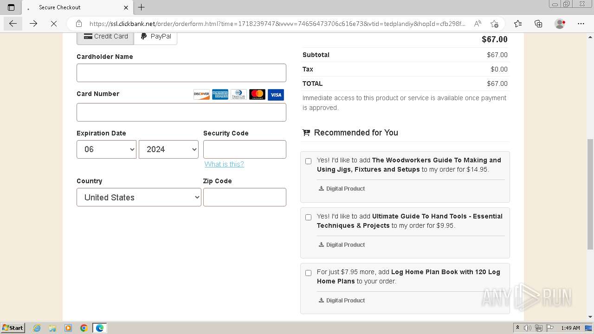
Task: Click the 'Recommended for You' heading
Action: point(356,133)
